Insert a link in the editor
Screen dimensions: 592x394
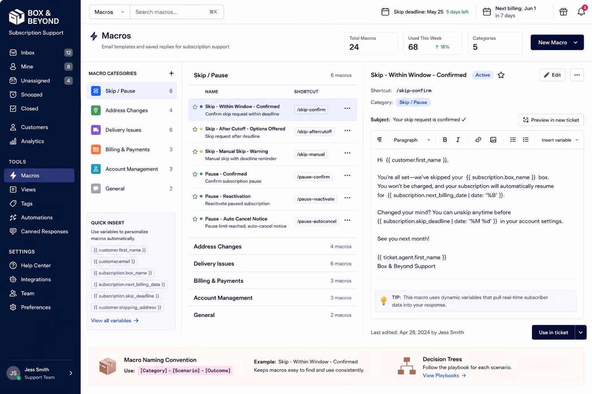(478, 140)
